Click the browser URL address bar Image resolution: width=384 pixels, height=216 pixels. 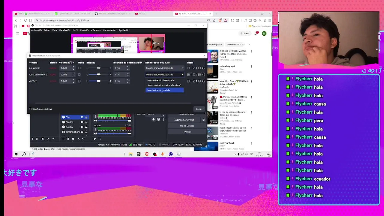pos(120,20)
